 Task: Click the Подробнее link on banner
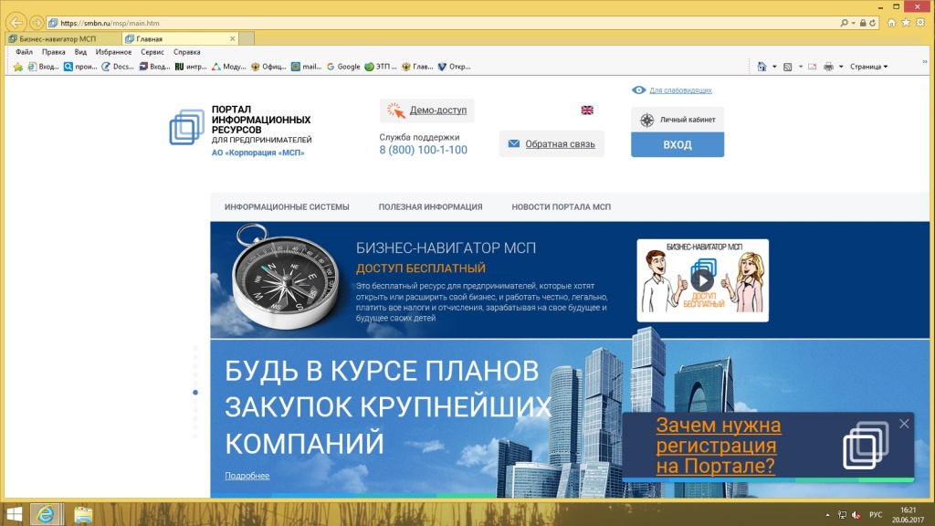(x=247, y=475)
